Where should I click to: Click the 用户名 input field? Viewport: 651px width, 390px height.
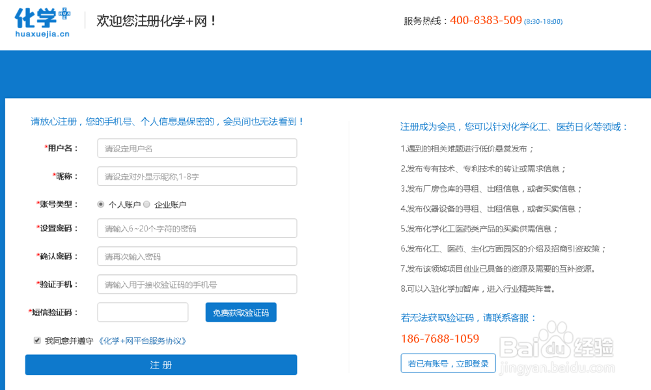pos(197,148)
